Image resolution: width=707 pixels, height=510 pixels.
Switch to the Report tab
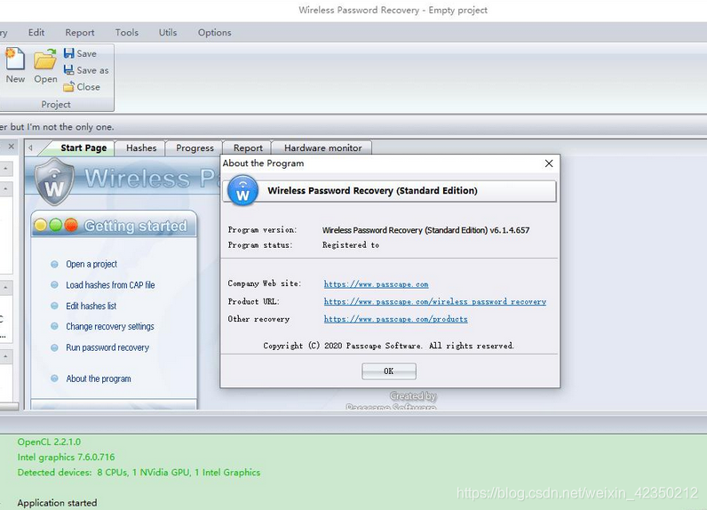click(x=248, y=147)
